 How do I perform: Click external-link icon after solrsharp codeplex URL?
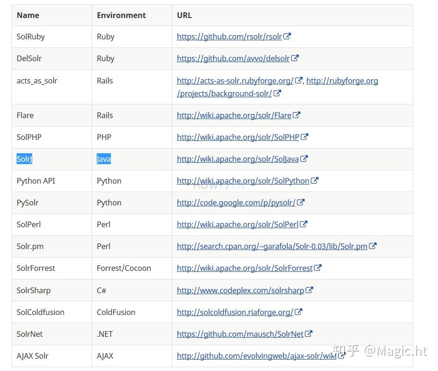coord(309,290)
